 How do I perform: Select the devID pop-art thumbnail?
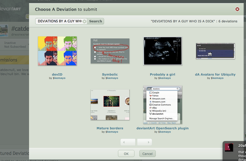click(57, 51)
